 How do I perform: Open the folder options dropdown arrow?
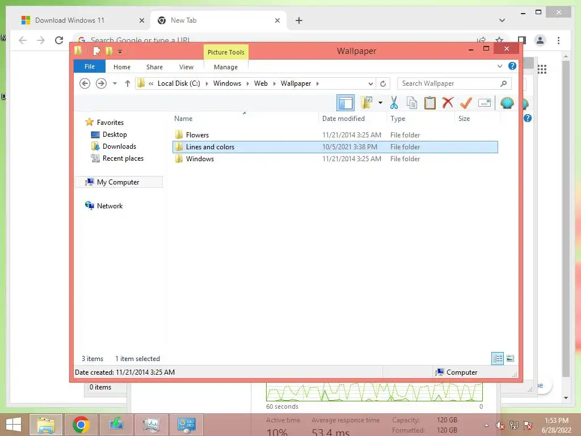coord(380,103)
